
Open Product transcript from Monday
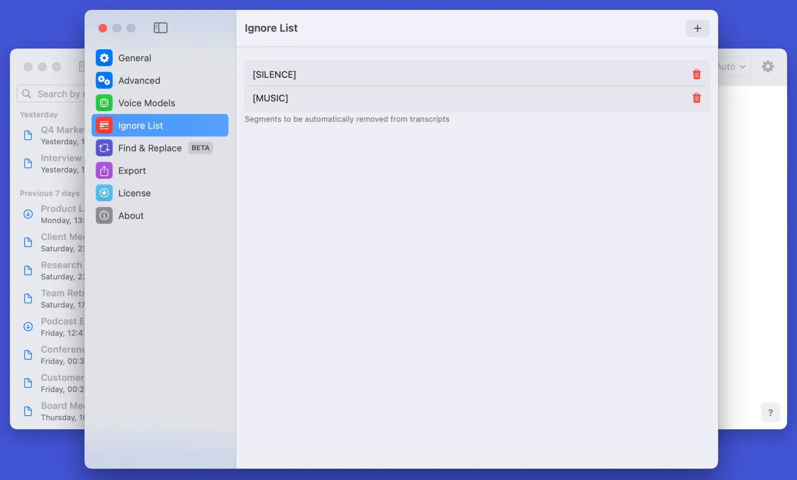[x=52, y=214]
